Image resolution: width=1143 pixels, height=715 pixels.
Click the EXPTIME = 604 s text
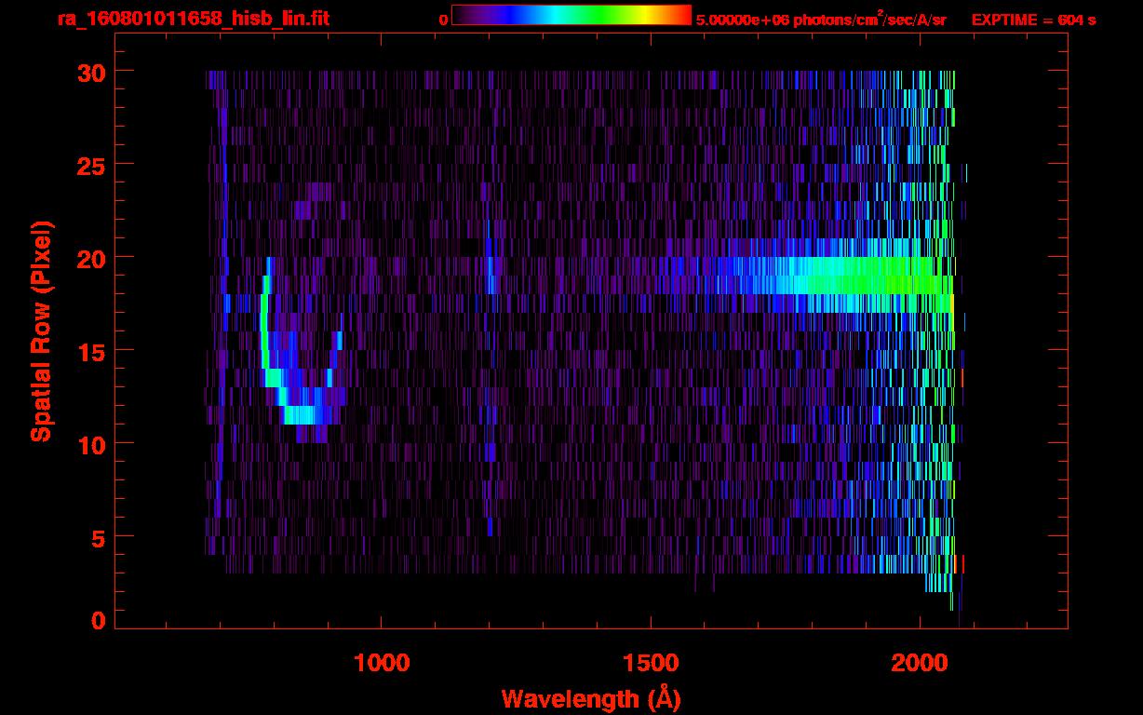1034,20
